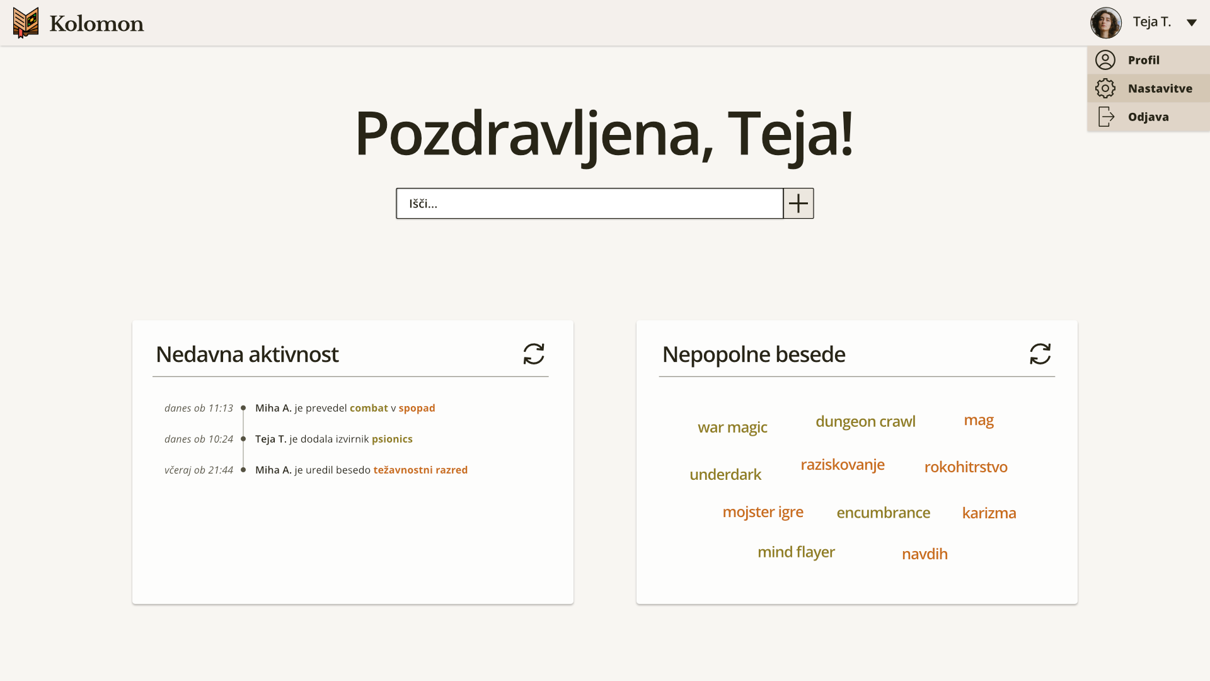The height and width of the screenshot is (681, 1210).
Task: Open incomplete word dungeon crawl
Action: (x=865, y=421)
